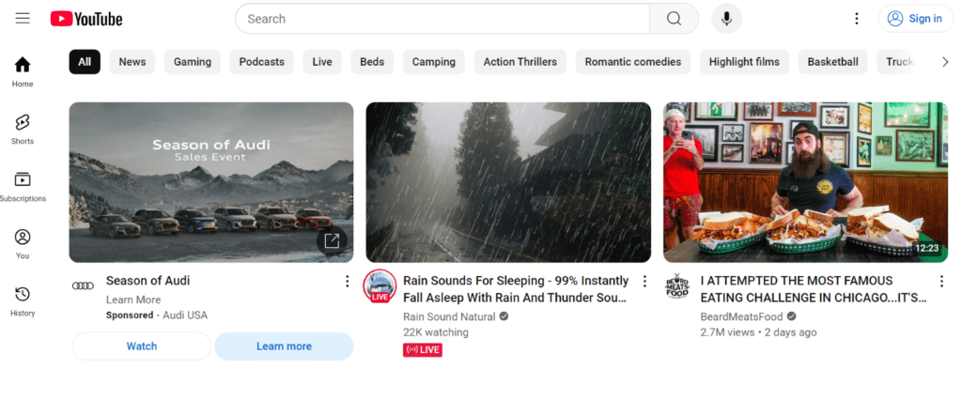The image size is (962, 400).
Task: Click the verified badge beside Rain Sound Natural
Action: click(504, 316)
